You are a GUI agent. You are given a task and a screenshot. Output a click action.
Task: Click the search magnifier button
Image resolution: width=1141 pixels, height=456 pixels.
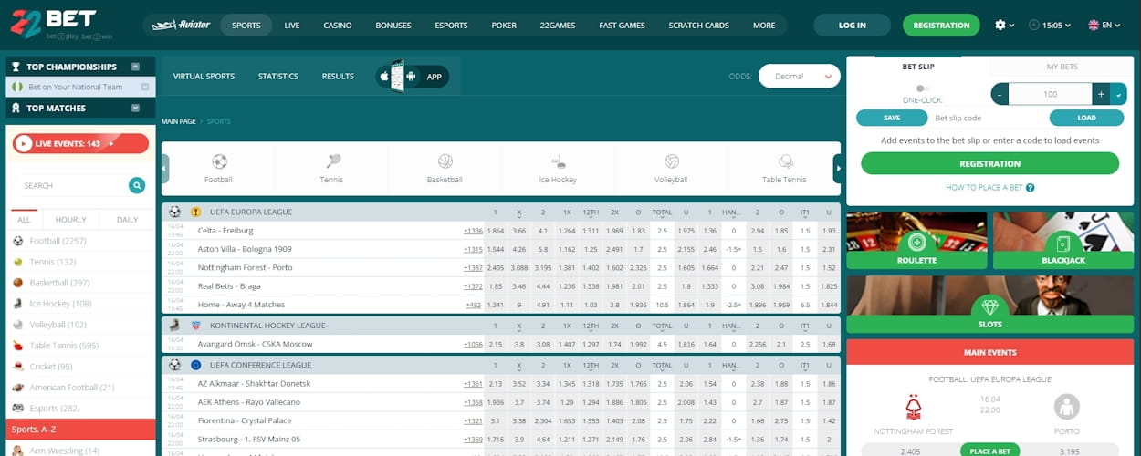pos(137,185)
